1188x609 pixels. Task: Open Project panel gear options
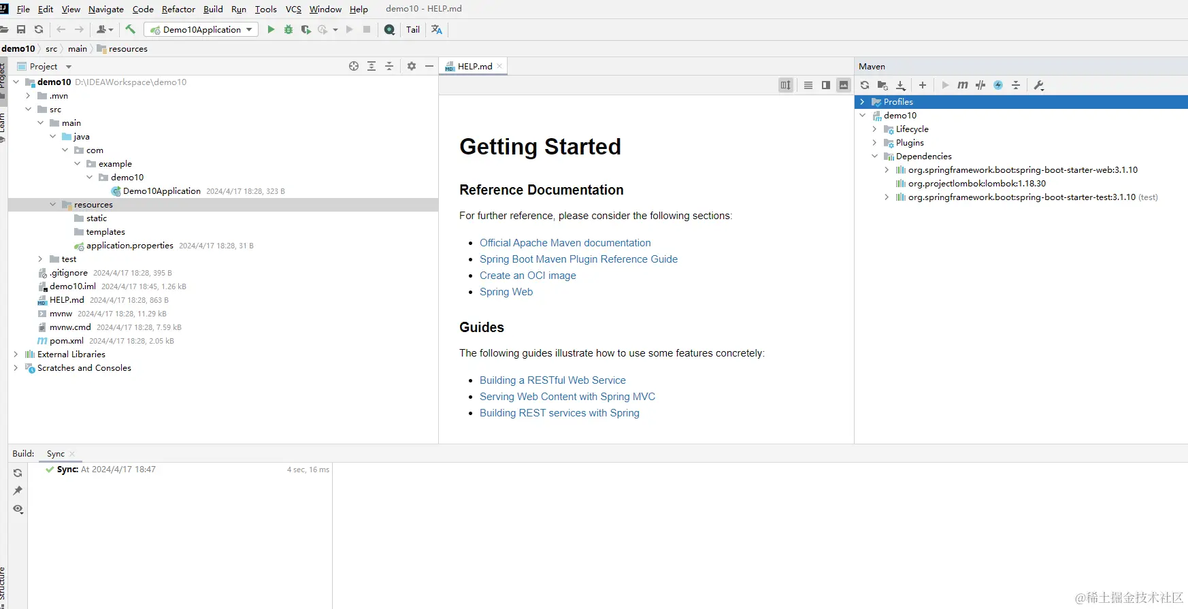(x=412, y=66)
